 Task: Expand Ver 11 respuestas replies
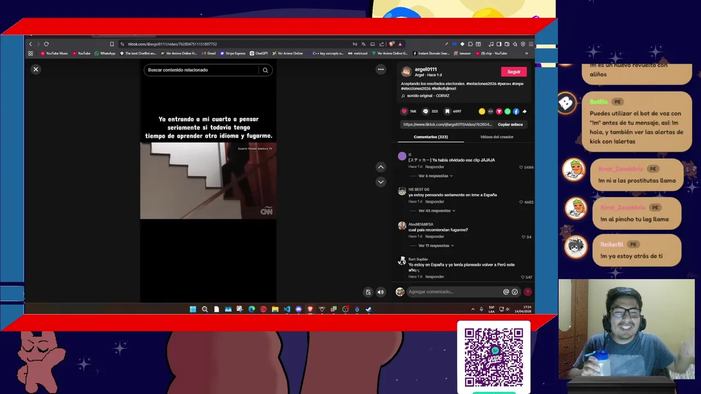coord(436,246)
